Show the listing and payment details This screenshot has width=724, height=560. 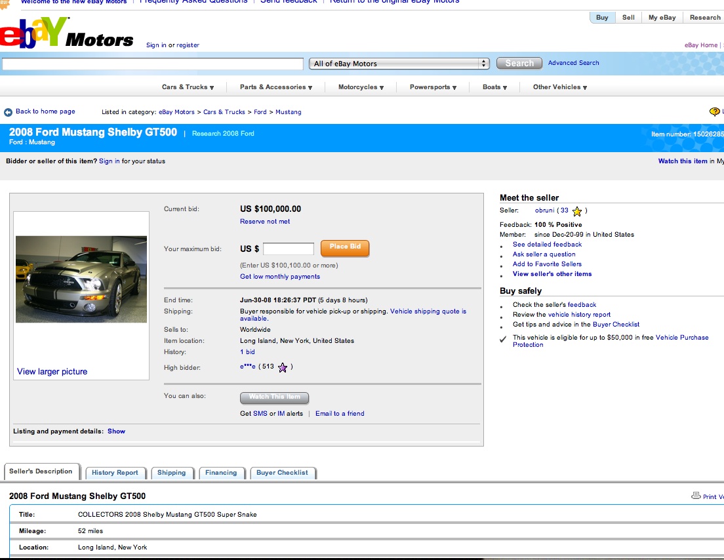(x=116, y=431)
